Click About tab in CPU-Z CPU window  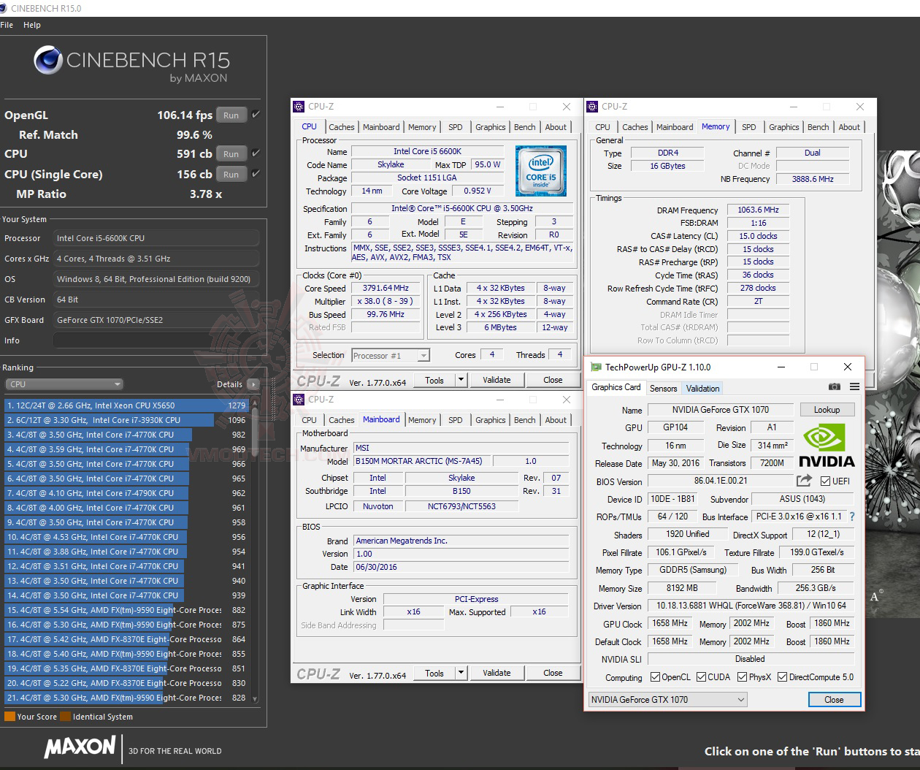tap(556, 127)
